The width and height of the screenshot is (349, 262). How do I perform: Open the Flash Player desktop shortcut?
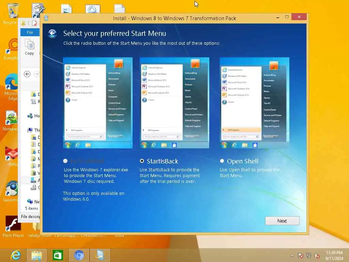click(13, 226)
